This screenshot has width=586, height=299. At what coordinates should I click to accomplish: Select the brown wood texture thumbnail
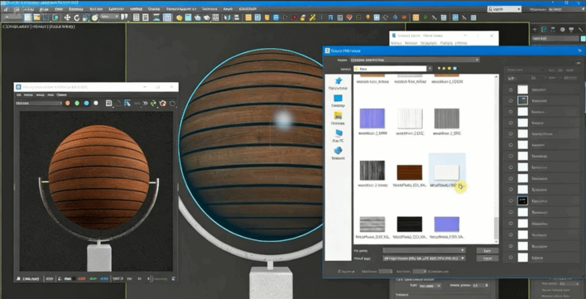coord(409,172)
